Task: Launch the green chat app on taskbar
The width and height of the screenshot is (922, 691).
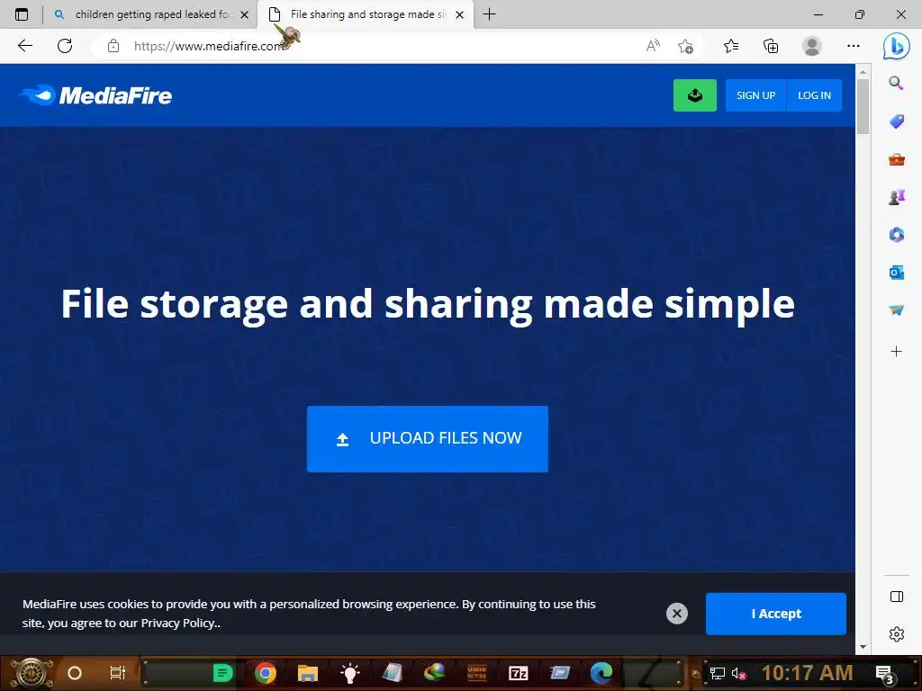Action: [222, 673]
